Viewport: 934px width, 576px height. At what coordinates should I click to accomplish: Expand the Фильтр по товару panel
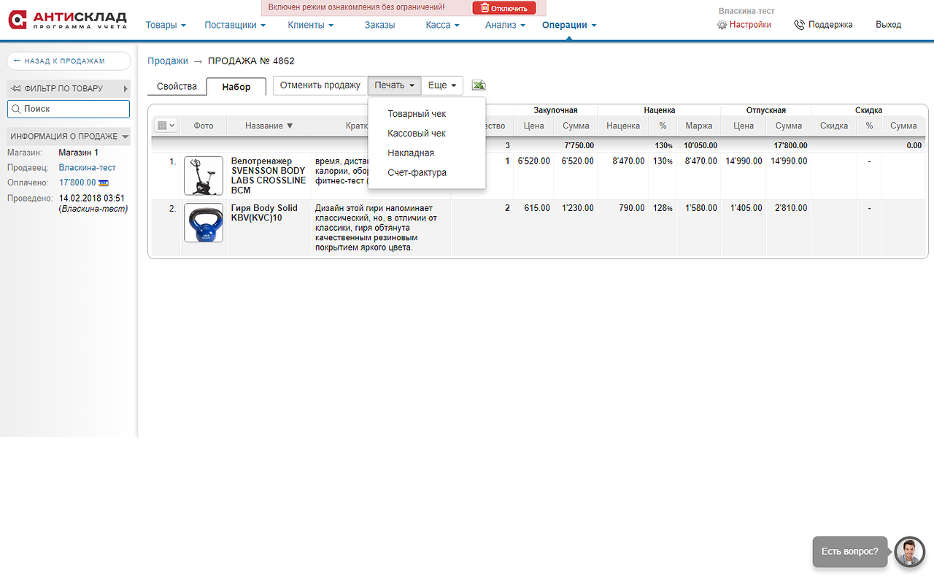coord(68,88)
